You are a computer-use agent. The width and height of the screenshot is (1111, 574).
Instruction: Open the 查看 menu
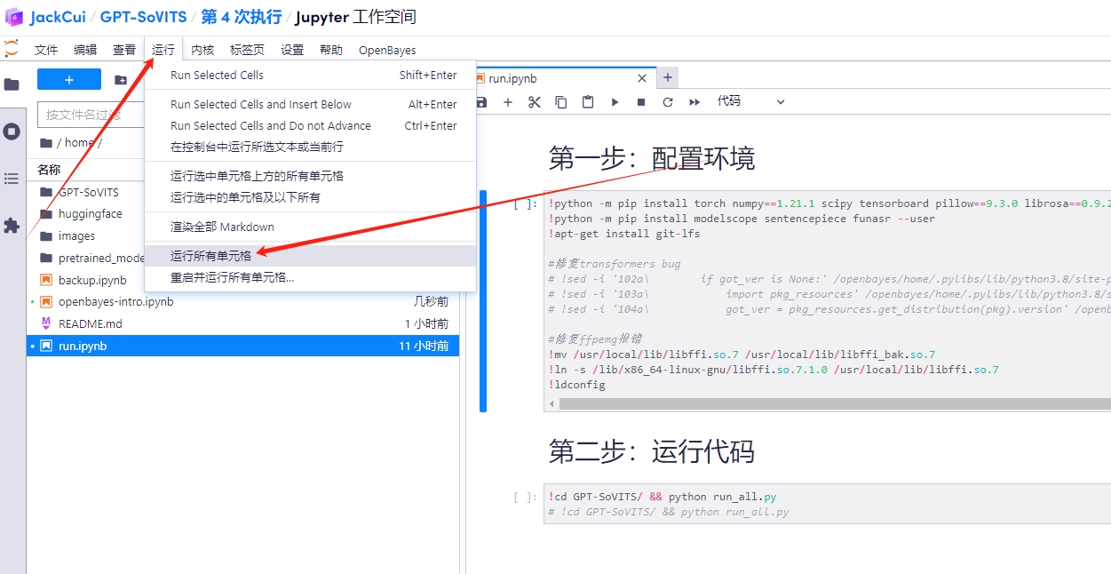click(x=124, y=50)
